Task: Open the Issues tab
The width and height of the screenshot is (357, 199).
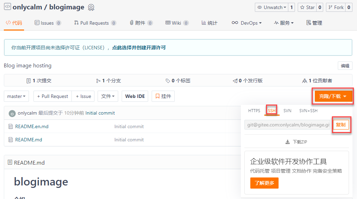Action: click(48, 23)
